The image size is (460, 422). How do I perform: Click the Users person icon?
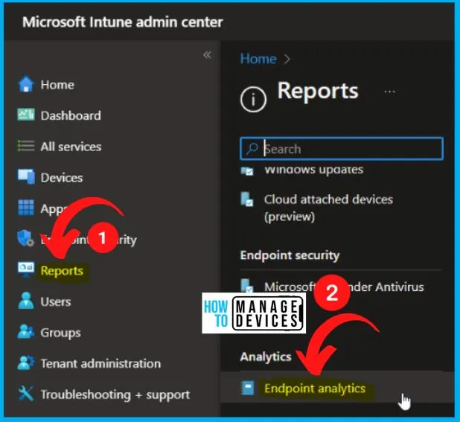pos(26,301)
